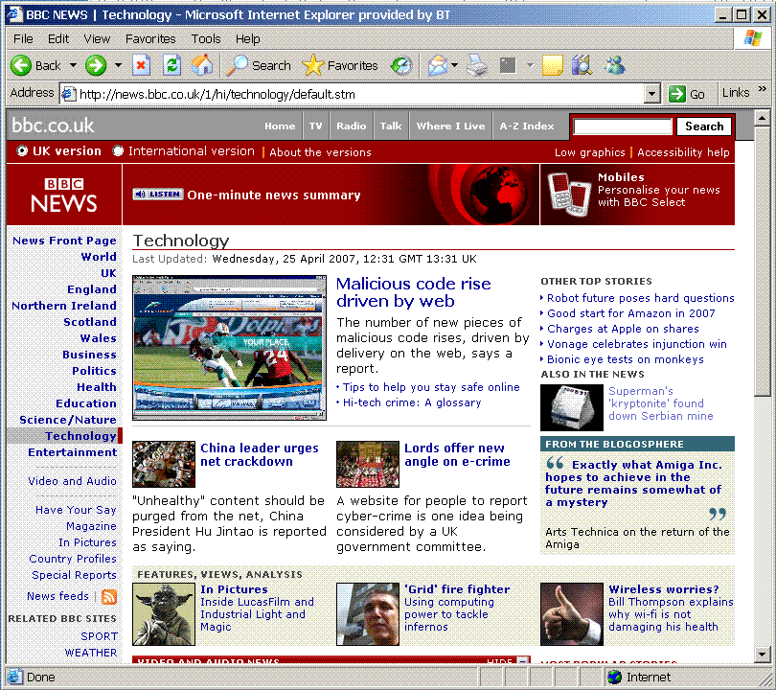The height and width of the screenshot is (690, 776).
Task: Open the Address bar dropdown list
Action: click(652, 94)
